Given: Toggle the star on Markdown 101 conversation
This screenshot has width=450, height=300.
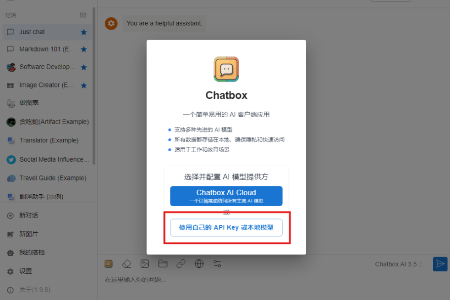Looking at the screenshot, I should tap(84, 49).
